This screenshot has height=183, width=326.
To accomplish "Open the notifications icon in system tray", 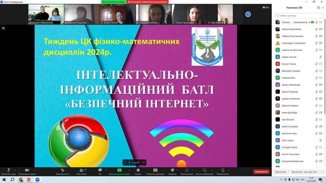I will coord(321,180).
